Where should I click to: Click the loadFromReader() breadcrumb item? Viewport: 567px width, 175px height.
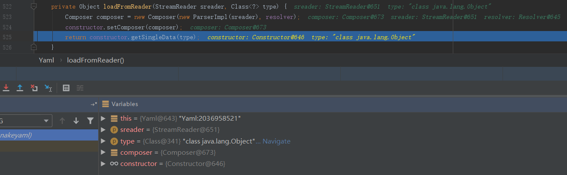[x=95, y=60]
